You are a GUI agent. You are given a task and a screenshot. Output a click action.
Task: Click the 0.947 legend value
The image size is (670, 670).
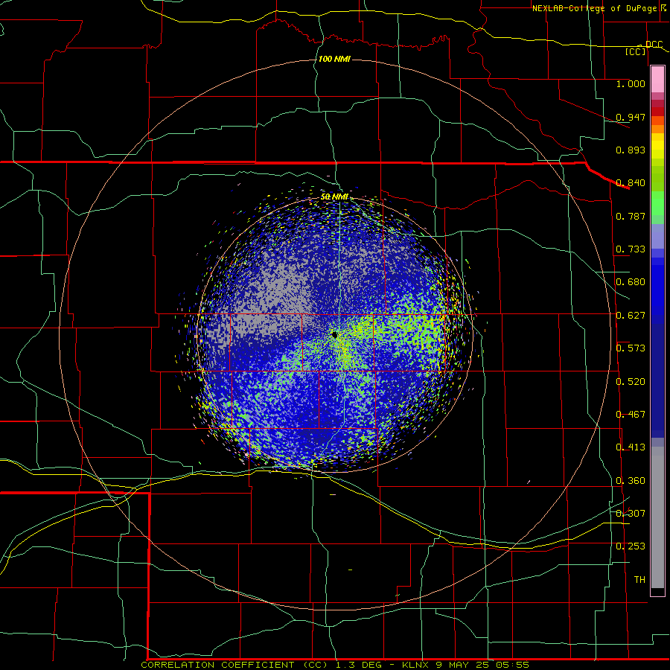[x=631, y=117]
